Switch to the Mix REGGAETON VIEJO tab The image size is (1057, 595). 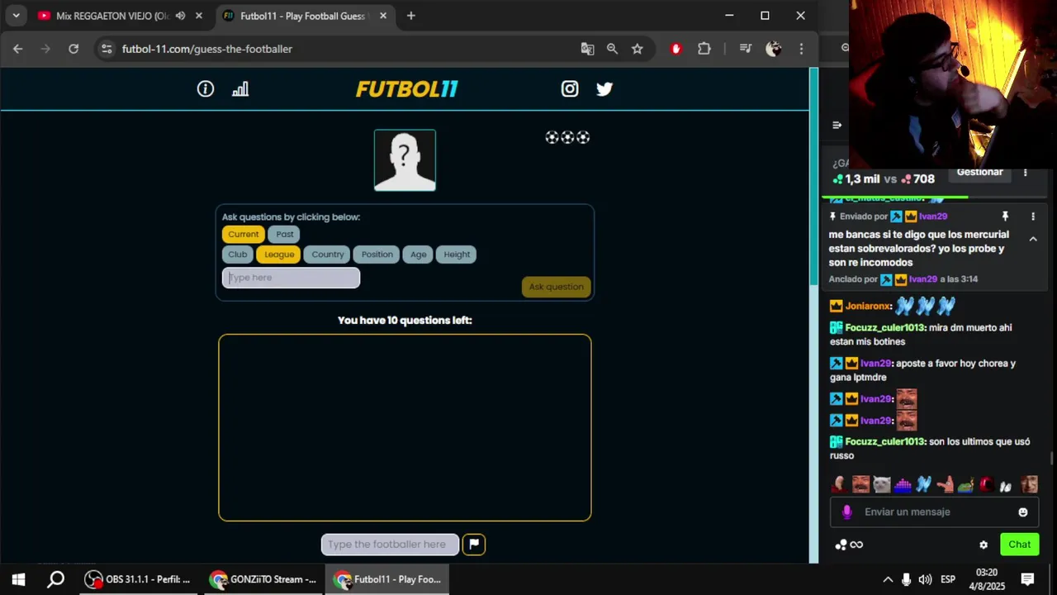pyautogui.click(x=113, y=16)
